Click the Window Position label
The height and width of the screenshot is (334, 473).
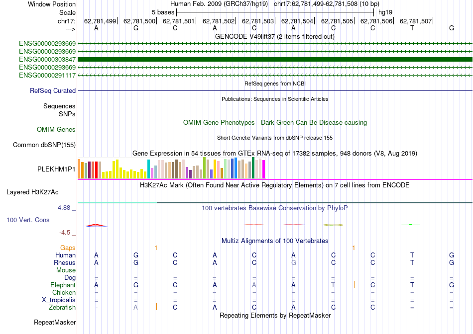[x=52, y=4]
